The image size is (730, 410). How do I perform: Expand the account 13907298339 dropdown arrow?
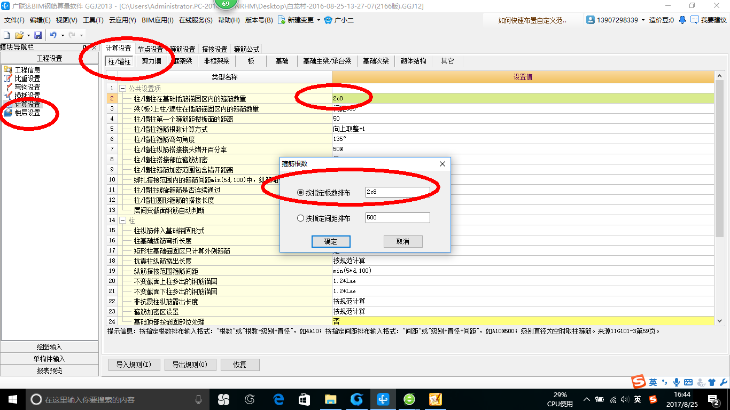[643, 20]
